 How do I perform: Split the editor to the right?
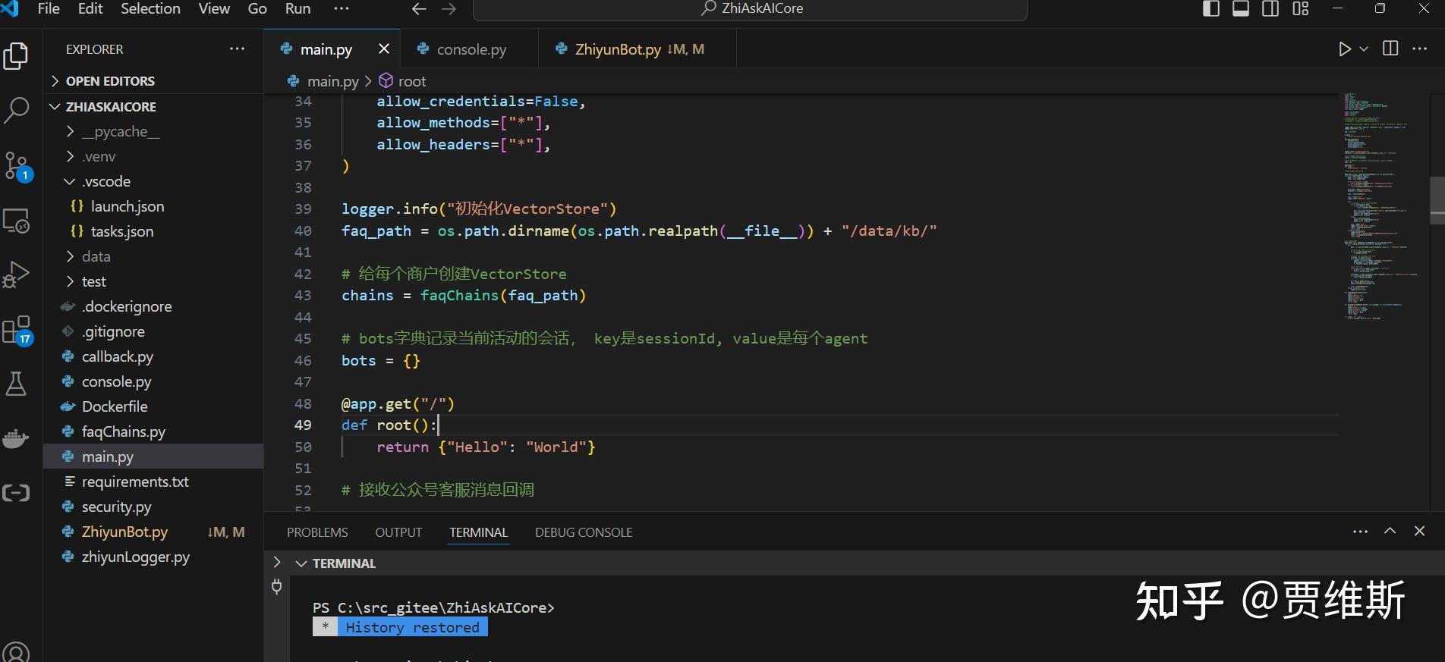pos(1390,49)
